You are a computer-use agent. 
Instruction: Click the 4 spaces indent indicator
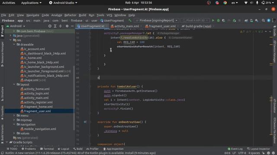click(254, 153)
